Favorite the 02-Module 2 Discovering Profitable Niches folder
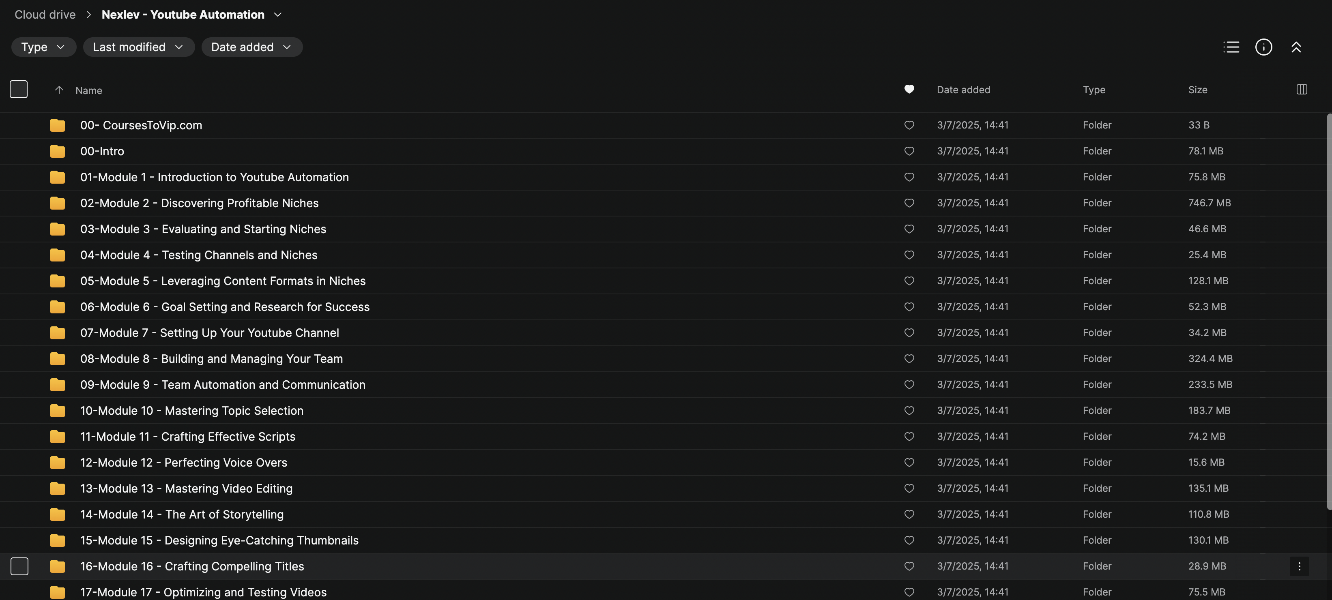1332x600 pixels. click(x=909, y=203)
